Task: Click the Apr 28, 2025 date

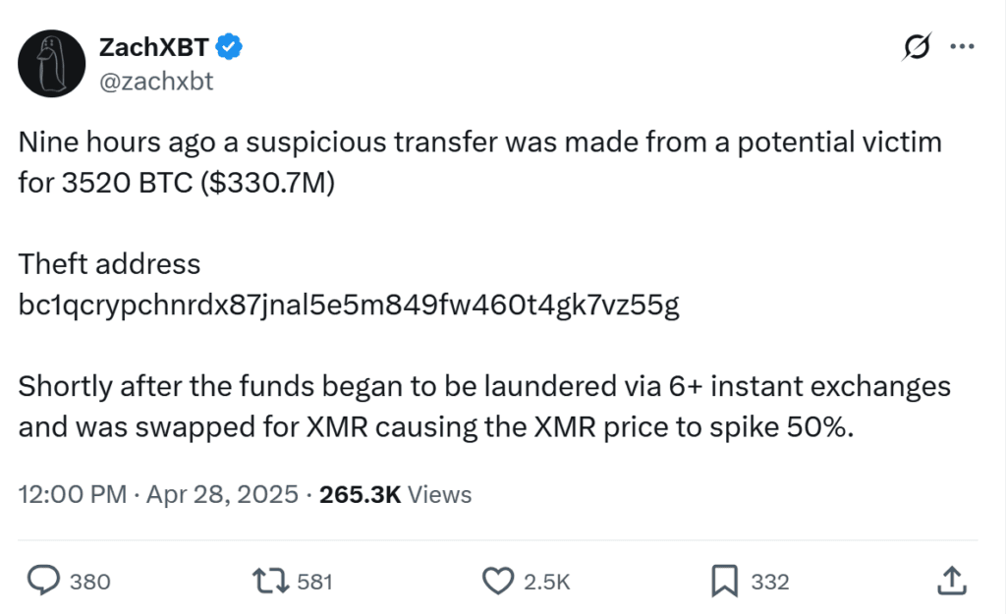Action: pyautogui.click(x=222, y=494)
